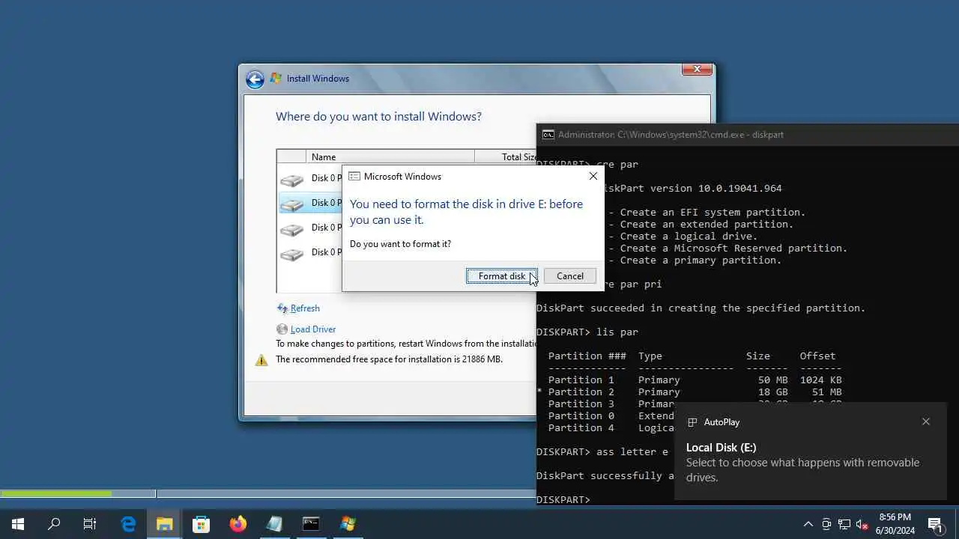This screenshot has width=959, height=539.
Task: Click the warning icon near recommended free space
Action: 261,360
